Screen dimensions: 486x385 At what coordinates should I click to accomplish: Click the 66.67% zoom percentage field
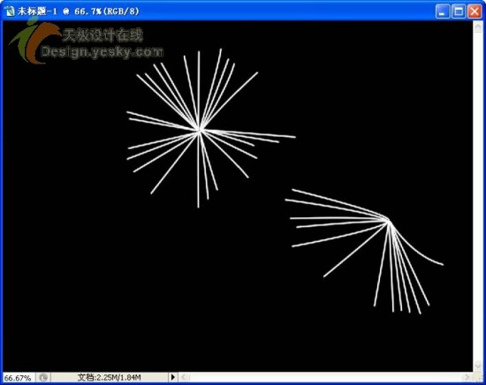click(18, 378)
